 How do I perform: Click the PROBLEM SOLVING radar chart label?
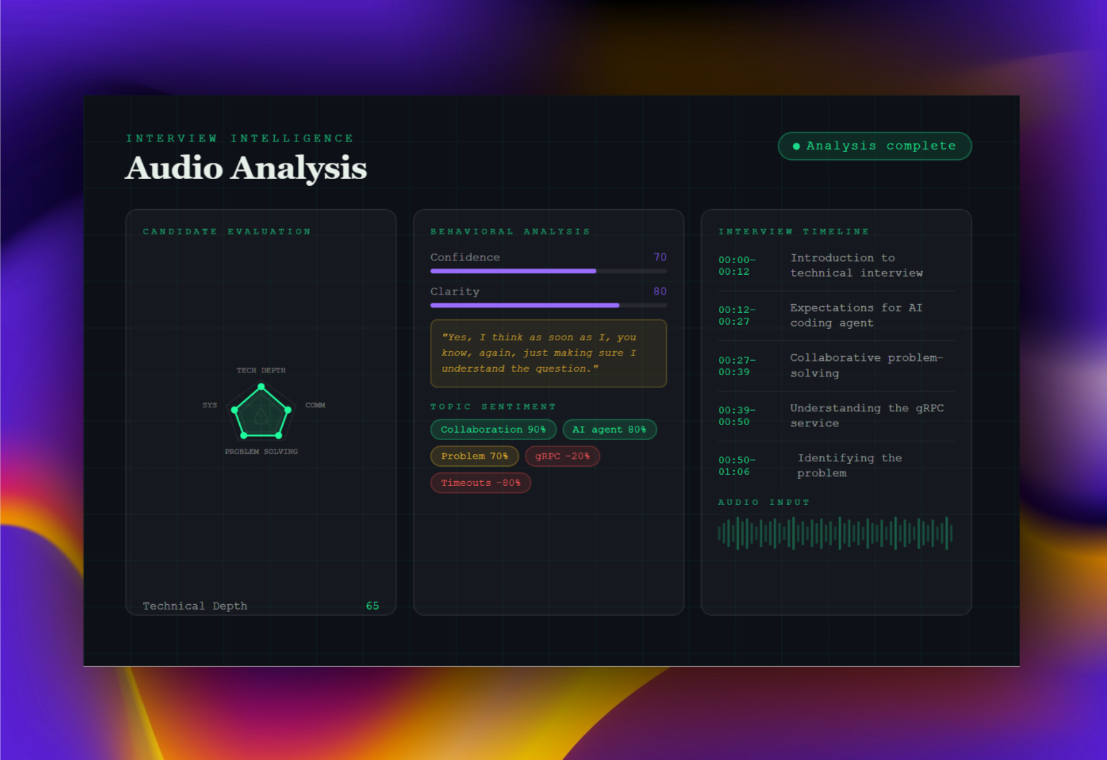(261, 452)
